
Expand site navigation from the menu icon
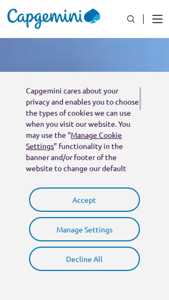[157, 19]
